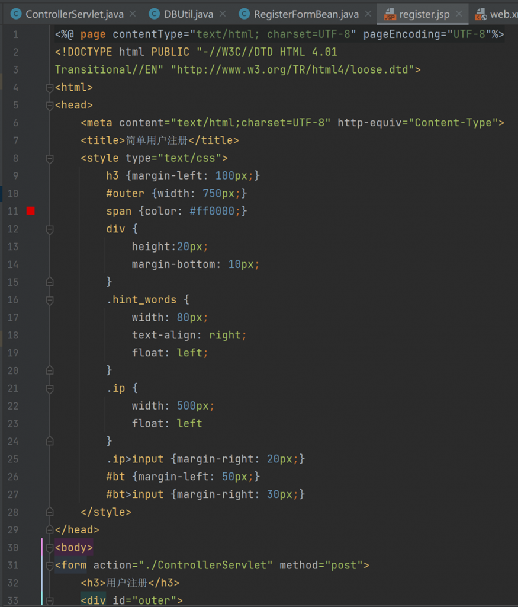Close the ControllerServlet.java tab
This screenshot has width=518, height=607.
(133, 14)
